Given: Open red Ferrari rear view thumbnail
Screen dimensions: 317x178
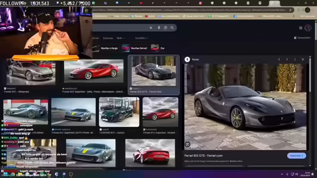Looking at the screenshot, I should pos(150,153).
